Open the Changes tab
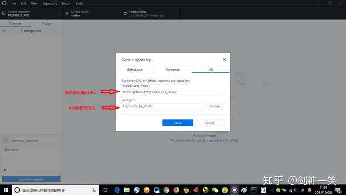This screenshot has height=195, width=346. (x=15, y=23)
